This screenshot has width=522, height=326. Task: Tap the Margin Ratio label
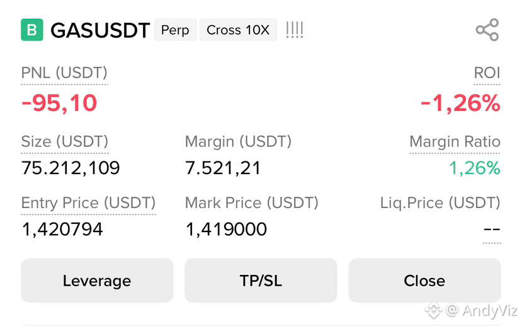click(x=455, y=142)
